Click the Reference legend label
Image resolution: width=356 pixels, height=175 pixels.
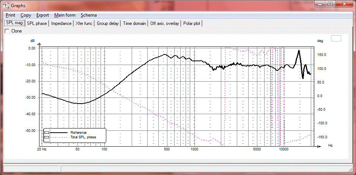(x=79, y=133)
